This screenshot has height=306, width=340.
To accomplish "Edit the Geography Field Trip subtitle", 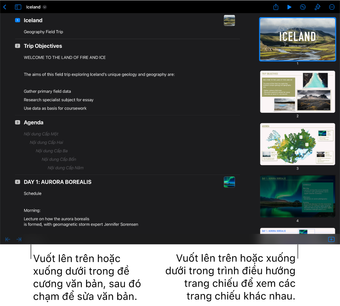I will 43,32.
